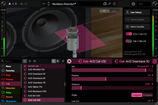This screenshot has height=105, width=158.
Task: Click Add to Favorites
Action: pos(137,27)
